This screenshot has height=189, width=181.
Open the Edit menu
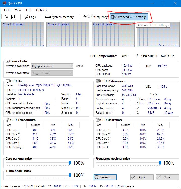click(29, 10)
